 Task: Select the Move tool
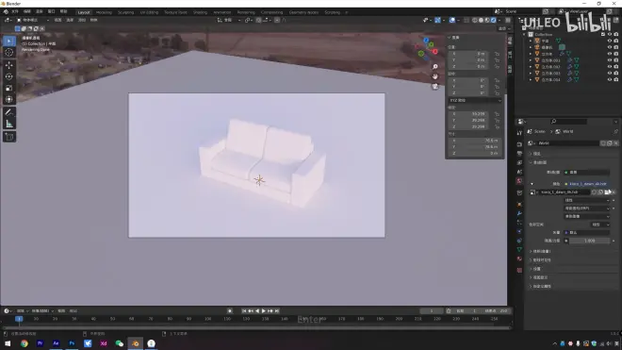pyautogui.click(x=9, y=65)
